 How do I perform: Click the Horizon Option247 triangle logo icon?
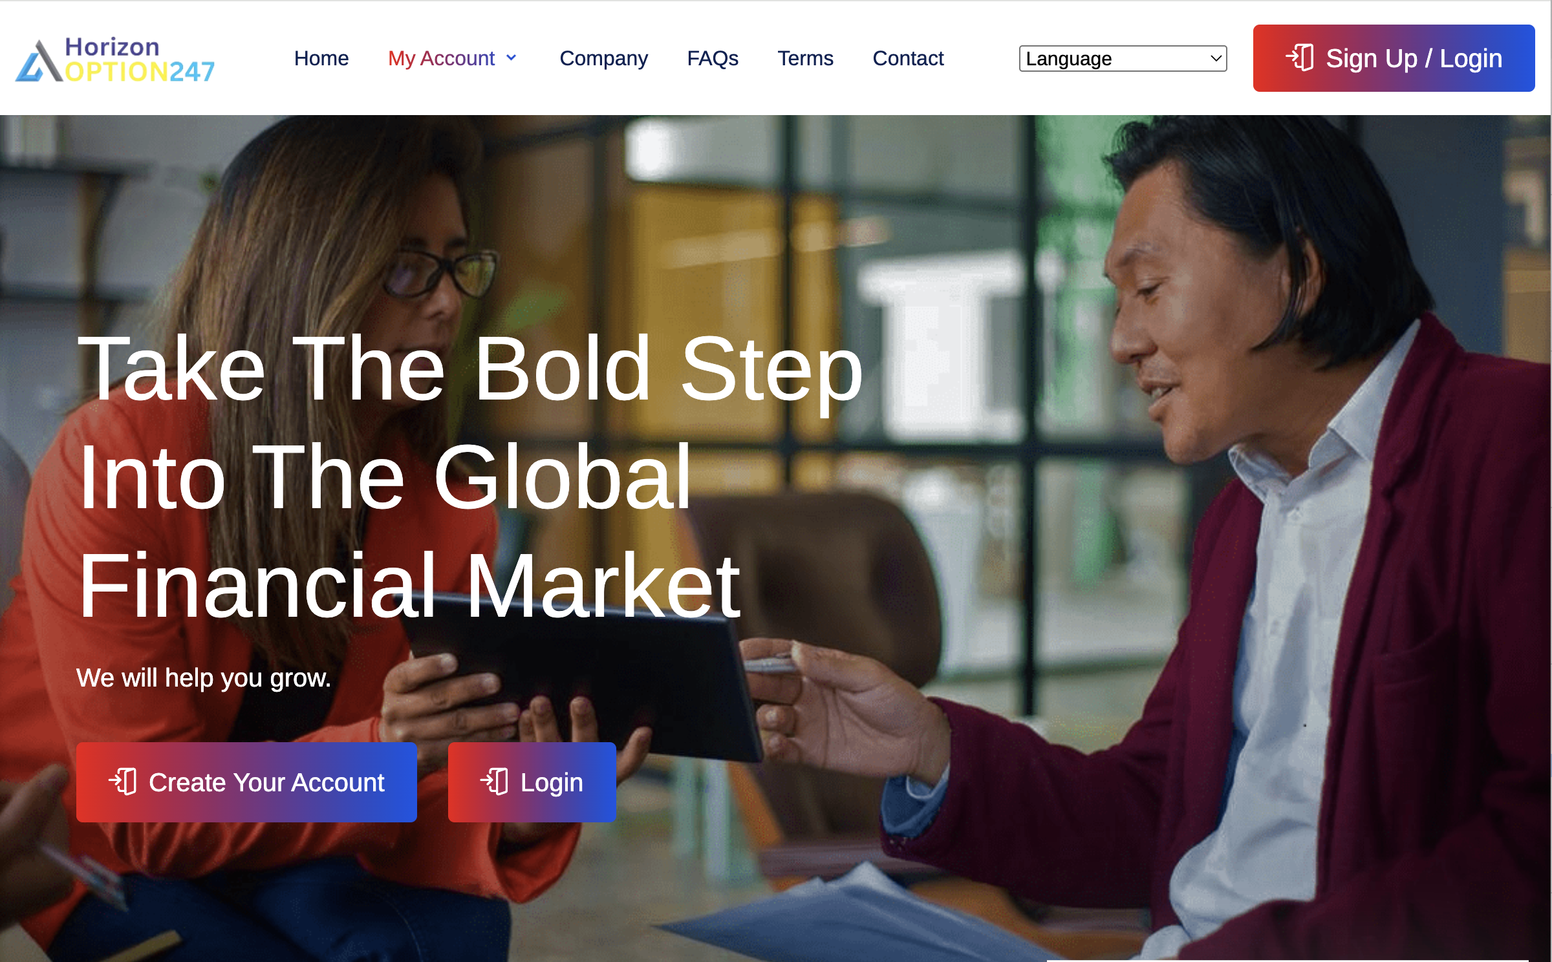[39, 61]
